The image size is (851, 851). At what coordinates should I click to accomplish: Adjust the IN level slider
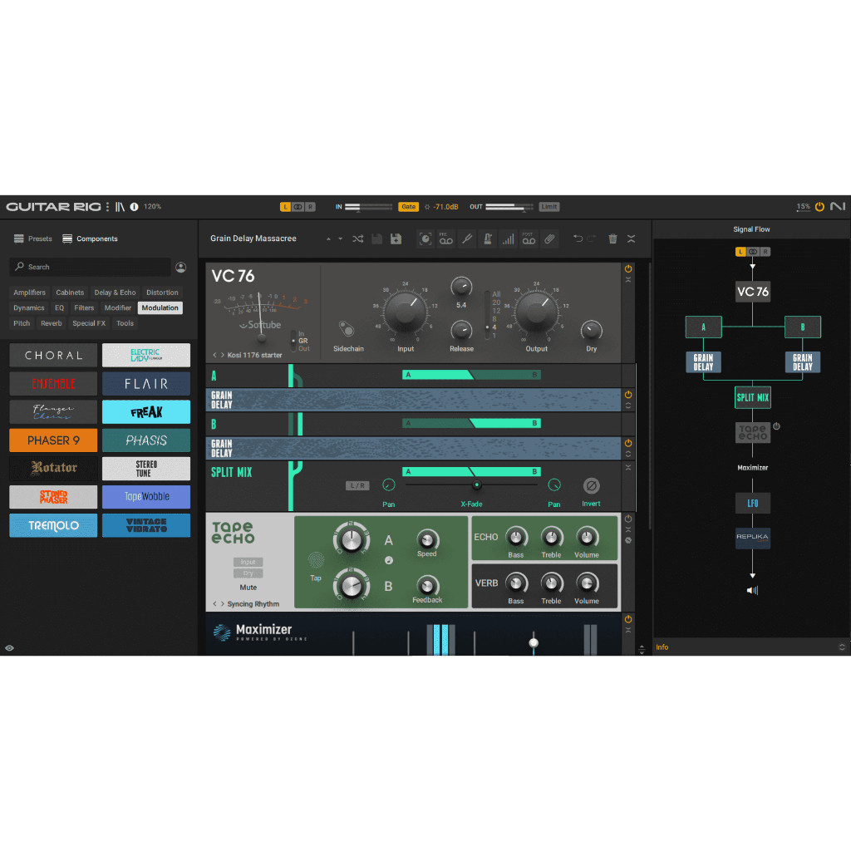368,207
